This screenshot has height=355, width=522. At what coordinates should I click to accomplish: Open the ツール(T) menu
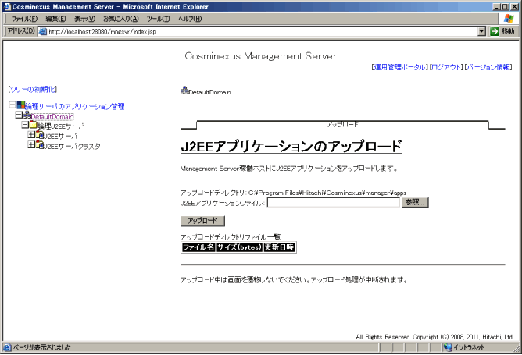pos(158,19)
